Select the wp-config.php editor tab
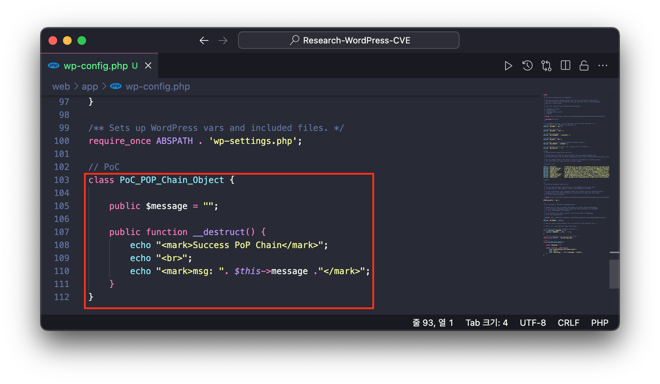The width and height of the screenshot is (660, 384). pyautogui.click(x=99, y=66)
